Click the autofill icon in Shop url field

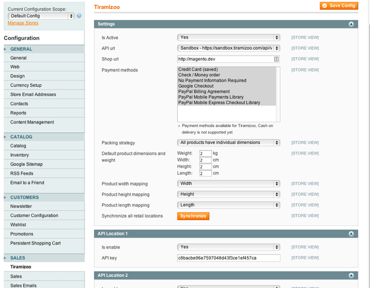coord(276,59)
